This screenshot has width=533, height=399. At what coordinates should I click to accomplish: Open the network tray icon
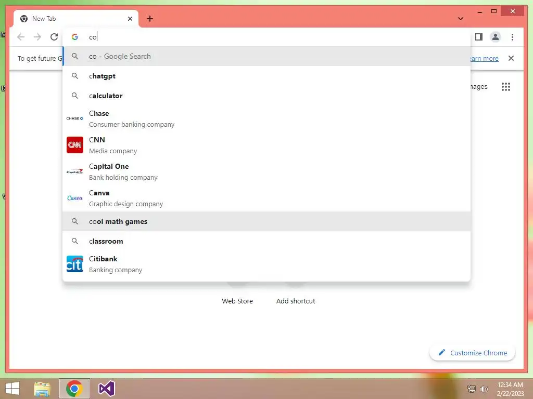(x=472, y=389)
